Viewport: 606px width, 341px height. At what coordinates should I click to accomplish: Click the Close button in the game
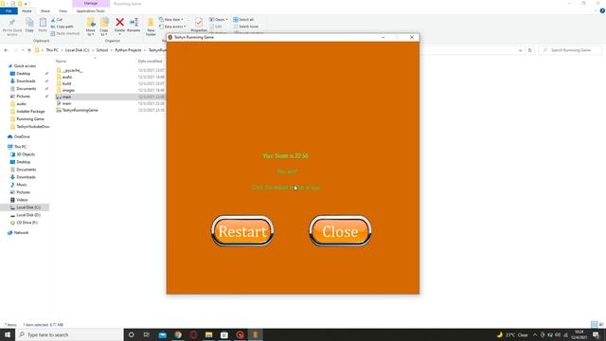(x=340, y=231)
